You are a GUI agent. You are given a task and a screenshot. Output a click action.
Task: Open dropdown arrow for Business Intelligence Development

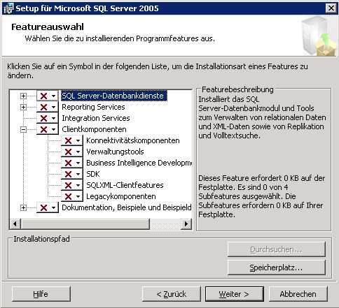pyautogui.click(x=78, y=163)
